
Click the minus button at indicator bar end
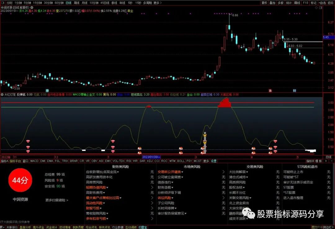[332, 161]
